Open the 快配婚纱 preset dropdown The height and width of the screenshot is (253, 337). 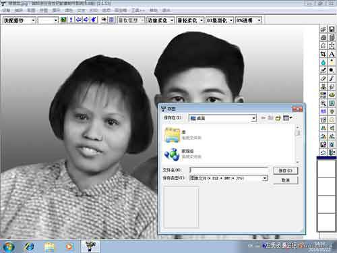20,20
